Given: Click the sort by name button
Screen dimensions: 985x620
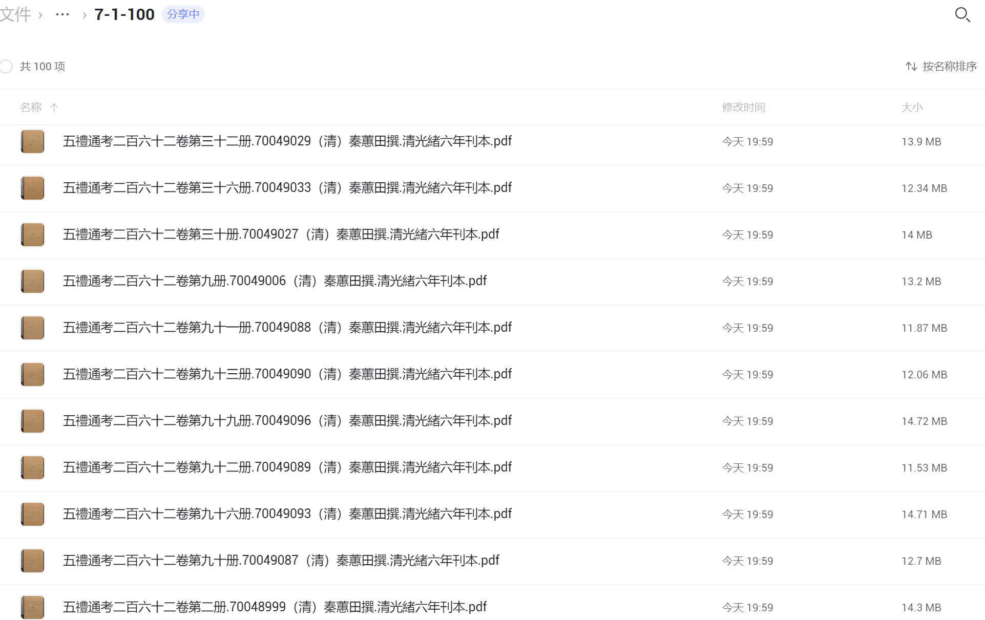Looking at the screenshot, I should pos(941,67).
